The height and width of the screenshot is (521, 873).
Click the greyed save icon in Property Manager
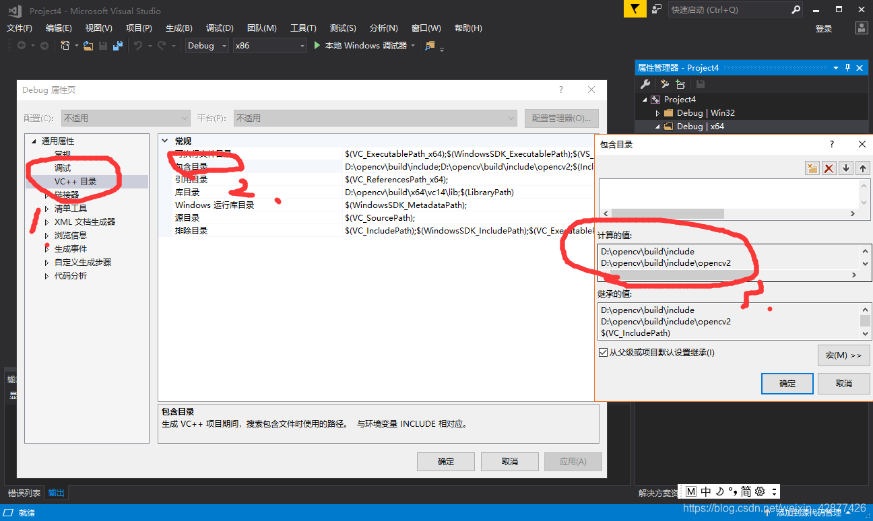pos(701,84)
